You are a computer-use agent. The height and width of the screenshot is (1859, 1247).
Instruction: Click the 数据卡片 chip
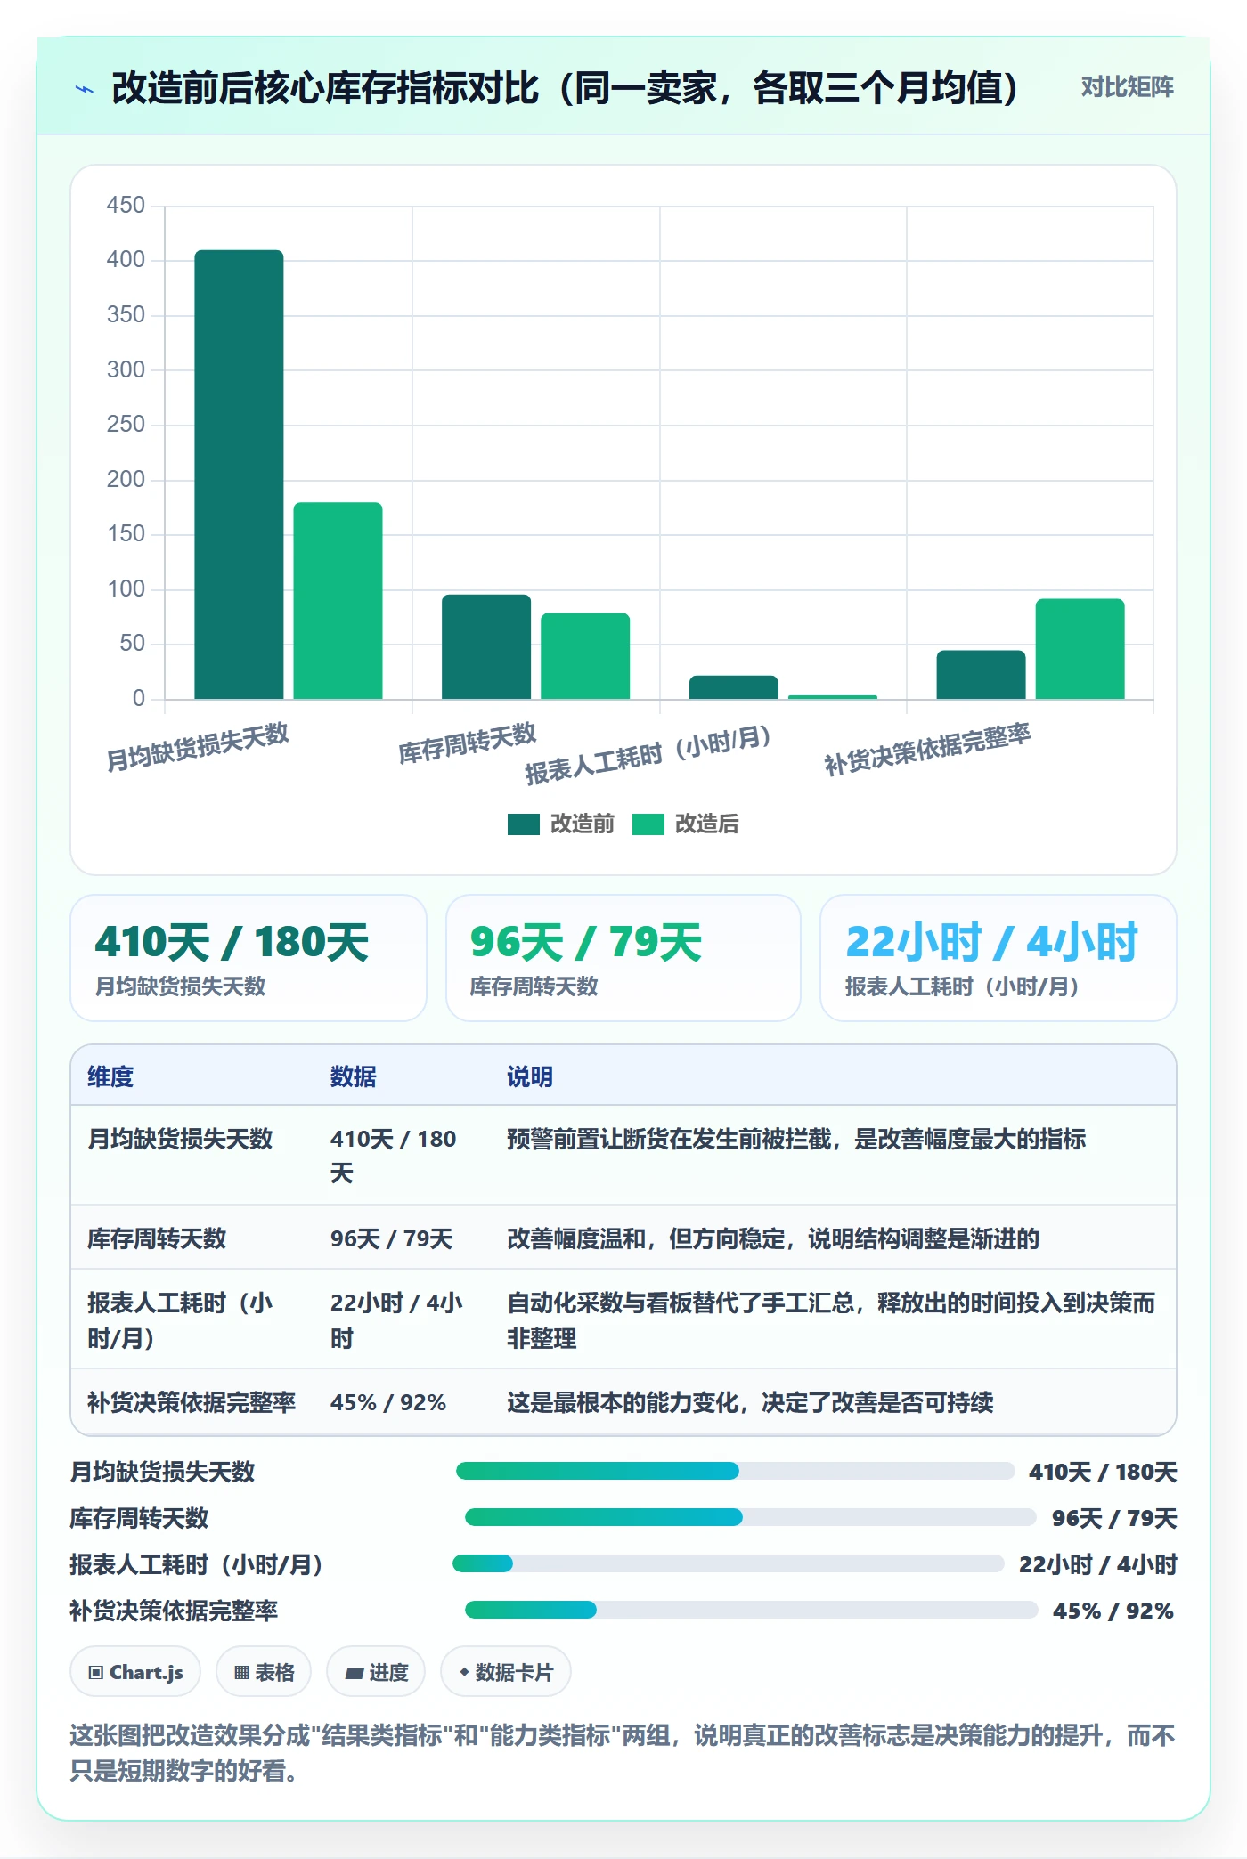506,1672
